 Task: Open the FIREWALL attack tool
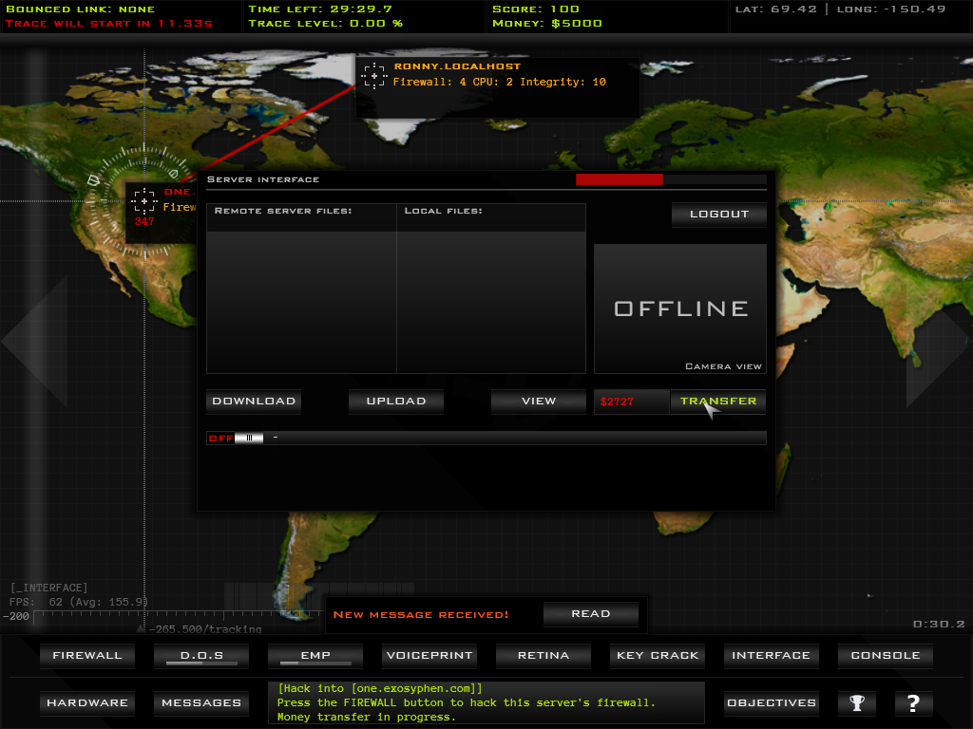click(87, 656)
